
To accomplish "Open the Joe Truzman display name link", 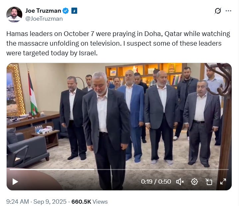I will (43, 11).
